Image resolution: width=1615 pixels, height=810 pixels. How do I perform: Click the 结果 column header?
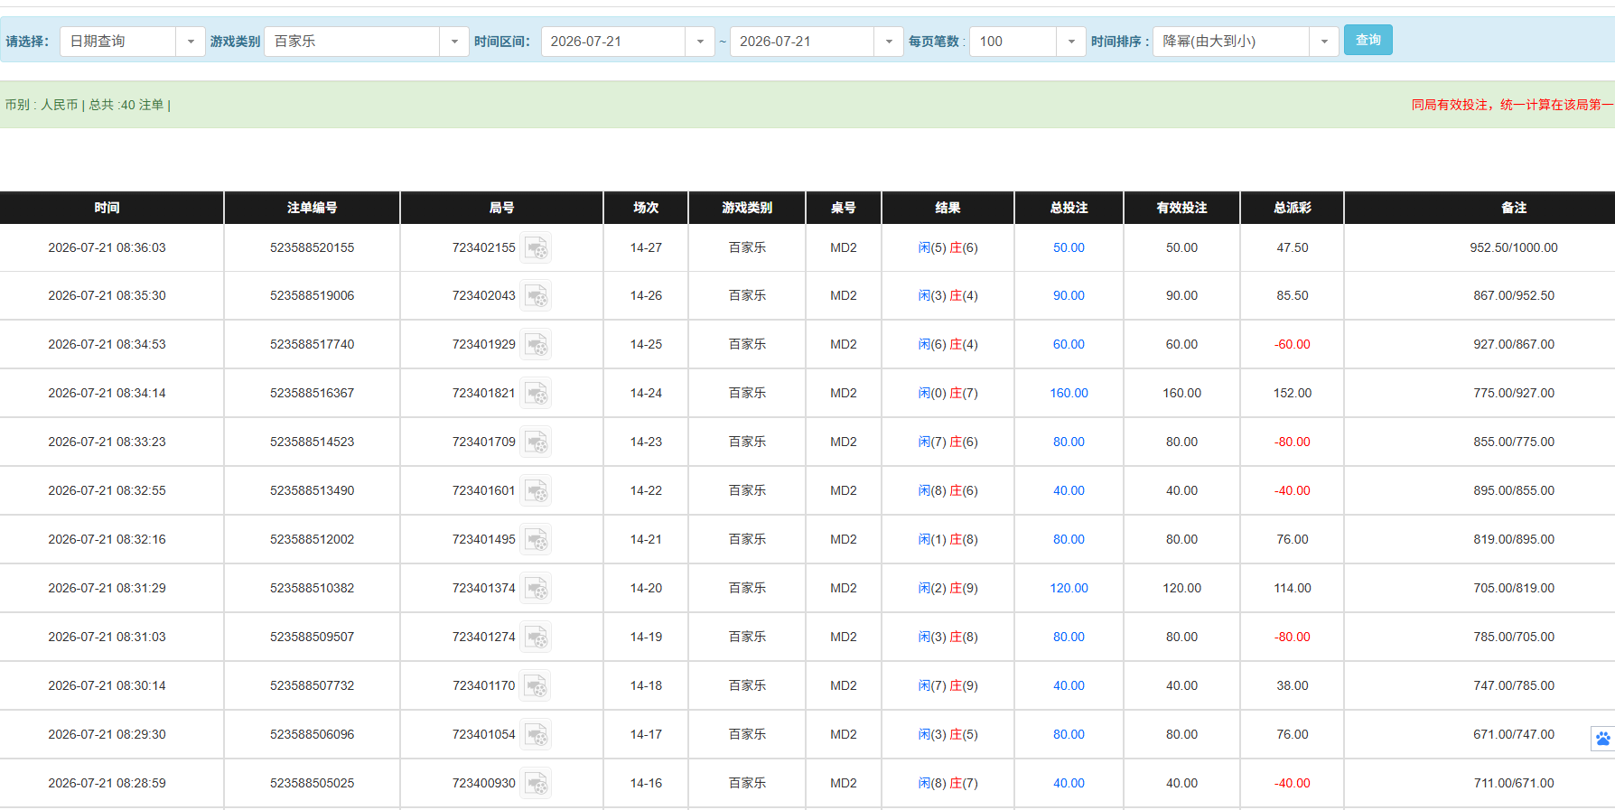[948, 208]
